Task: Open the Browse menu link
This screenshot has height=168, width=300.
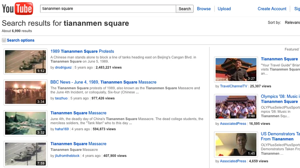Action: [204, 9]
